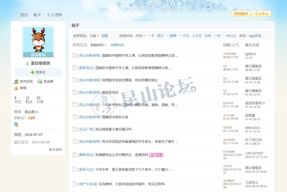Click the AFF采用 badge on the 张浦镇 post

point(156,155)
